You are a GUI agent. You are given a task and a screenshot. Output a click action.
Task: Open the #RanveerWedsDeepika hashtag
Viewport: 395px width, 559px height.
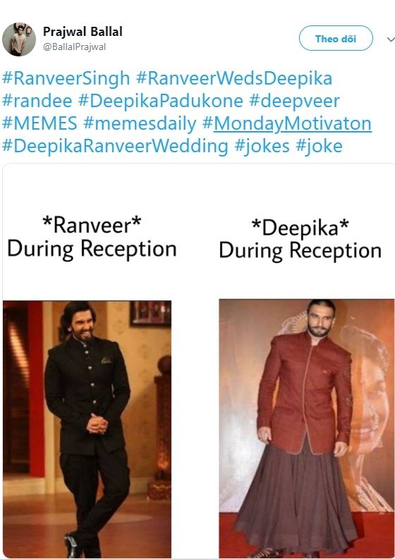point(234,78)
